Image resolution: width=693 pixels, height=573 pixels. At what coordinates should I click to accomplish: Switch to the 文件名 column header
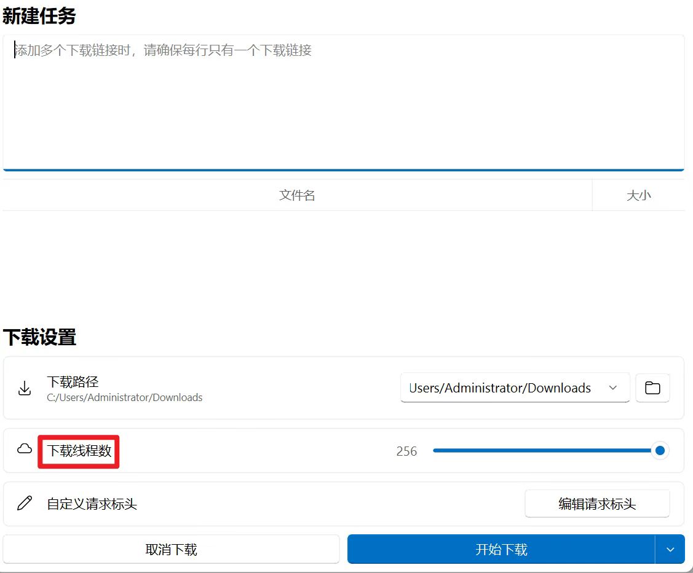297,195
